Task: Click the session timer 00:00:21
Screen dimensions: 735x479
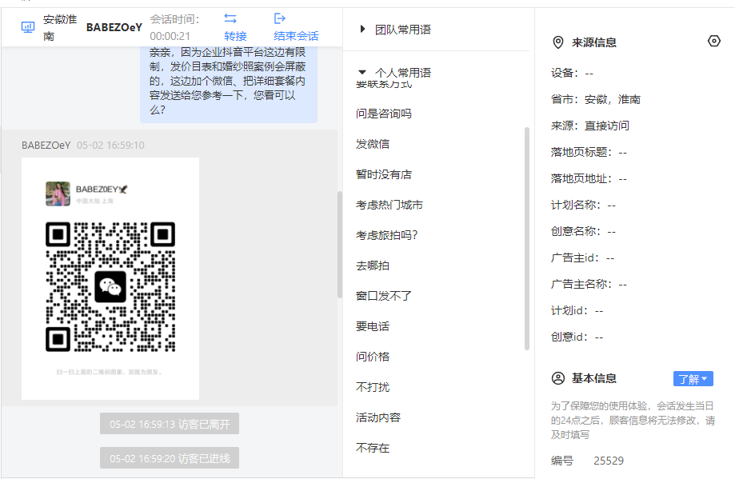Action: (170, 36)
